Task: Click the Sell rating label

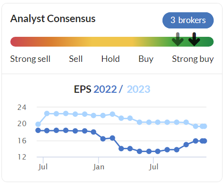Action: (x=76, y=59)
